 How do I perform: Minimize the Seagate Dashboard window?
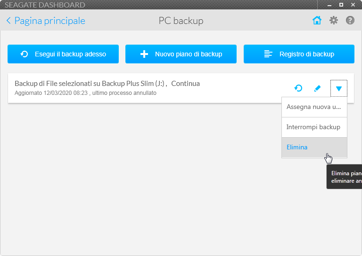[329, 5]
